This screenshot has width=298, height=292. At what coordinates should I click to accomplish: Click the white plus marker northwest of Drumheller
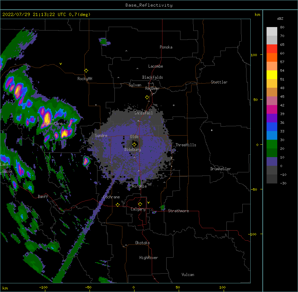(x=212, y=130)
